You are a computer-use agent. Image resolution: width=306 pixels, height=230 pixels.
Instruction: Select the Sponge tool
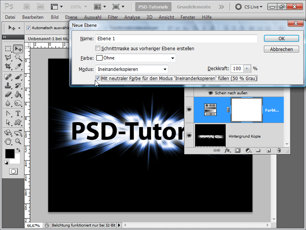tap(18, 103)
